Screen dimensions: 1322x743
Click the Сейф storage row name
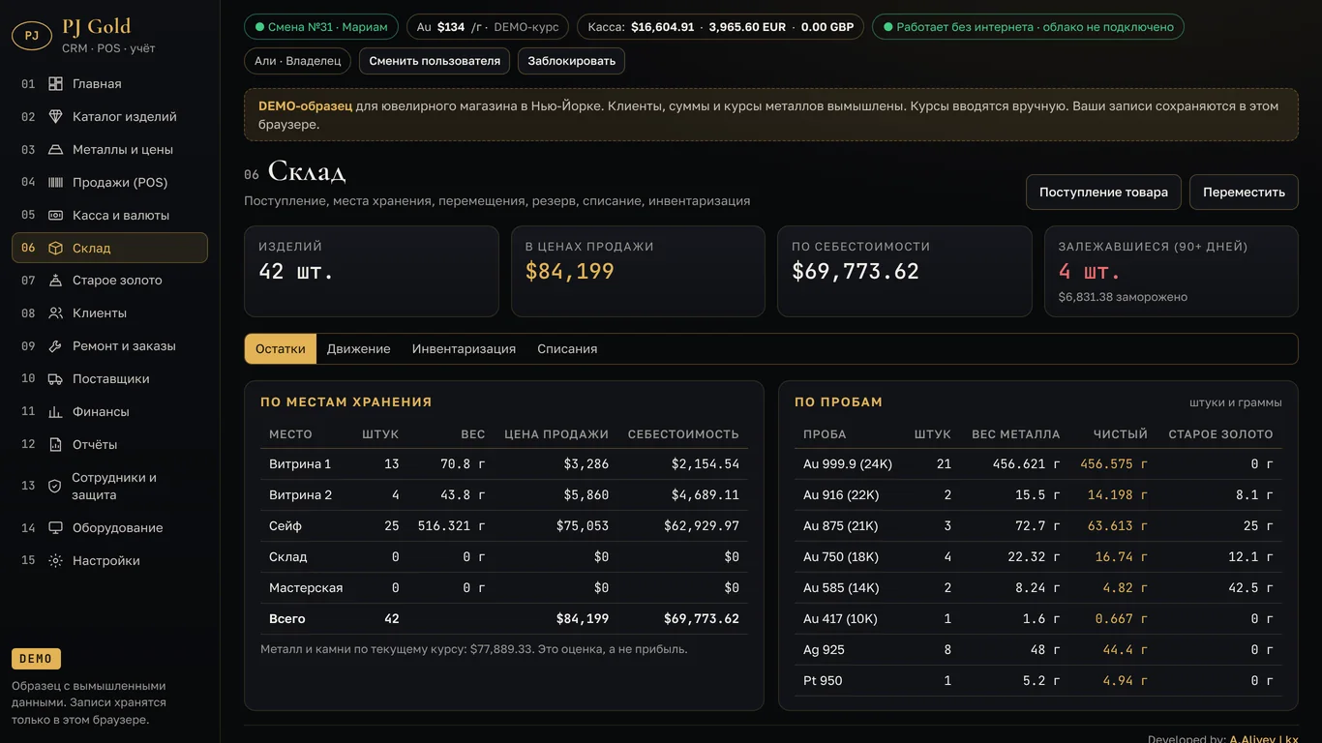(x=285, y=526)
